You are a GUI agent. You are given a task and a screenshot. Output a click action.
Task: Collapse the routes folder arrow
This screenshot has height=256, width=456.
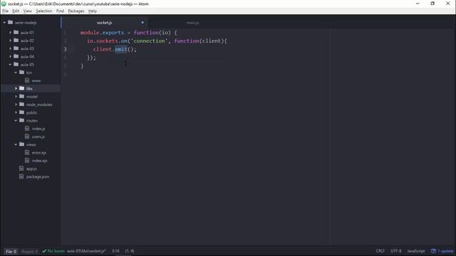pyautogui.click(x=16, y=120)
